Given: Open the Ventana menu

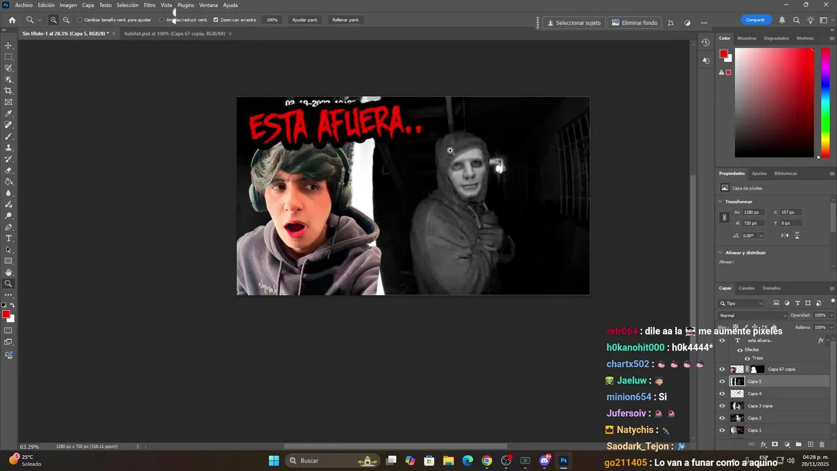Looking at the screenshot, I should tap(209, 5).
